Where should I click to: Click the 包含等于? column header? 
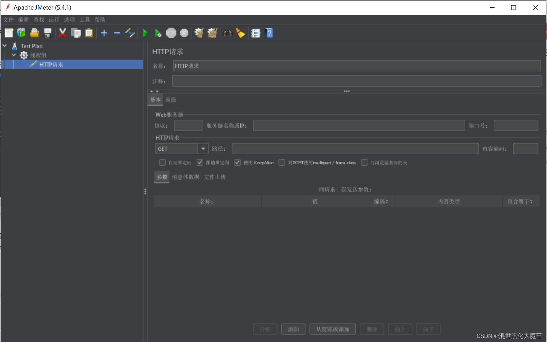(521, 201)
